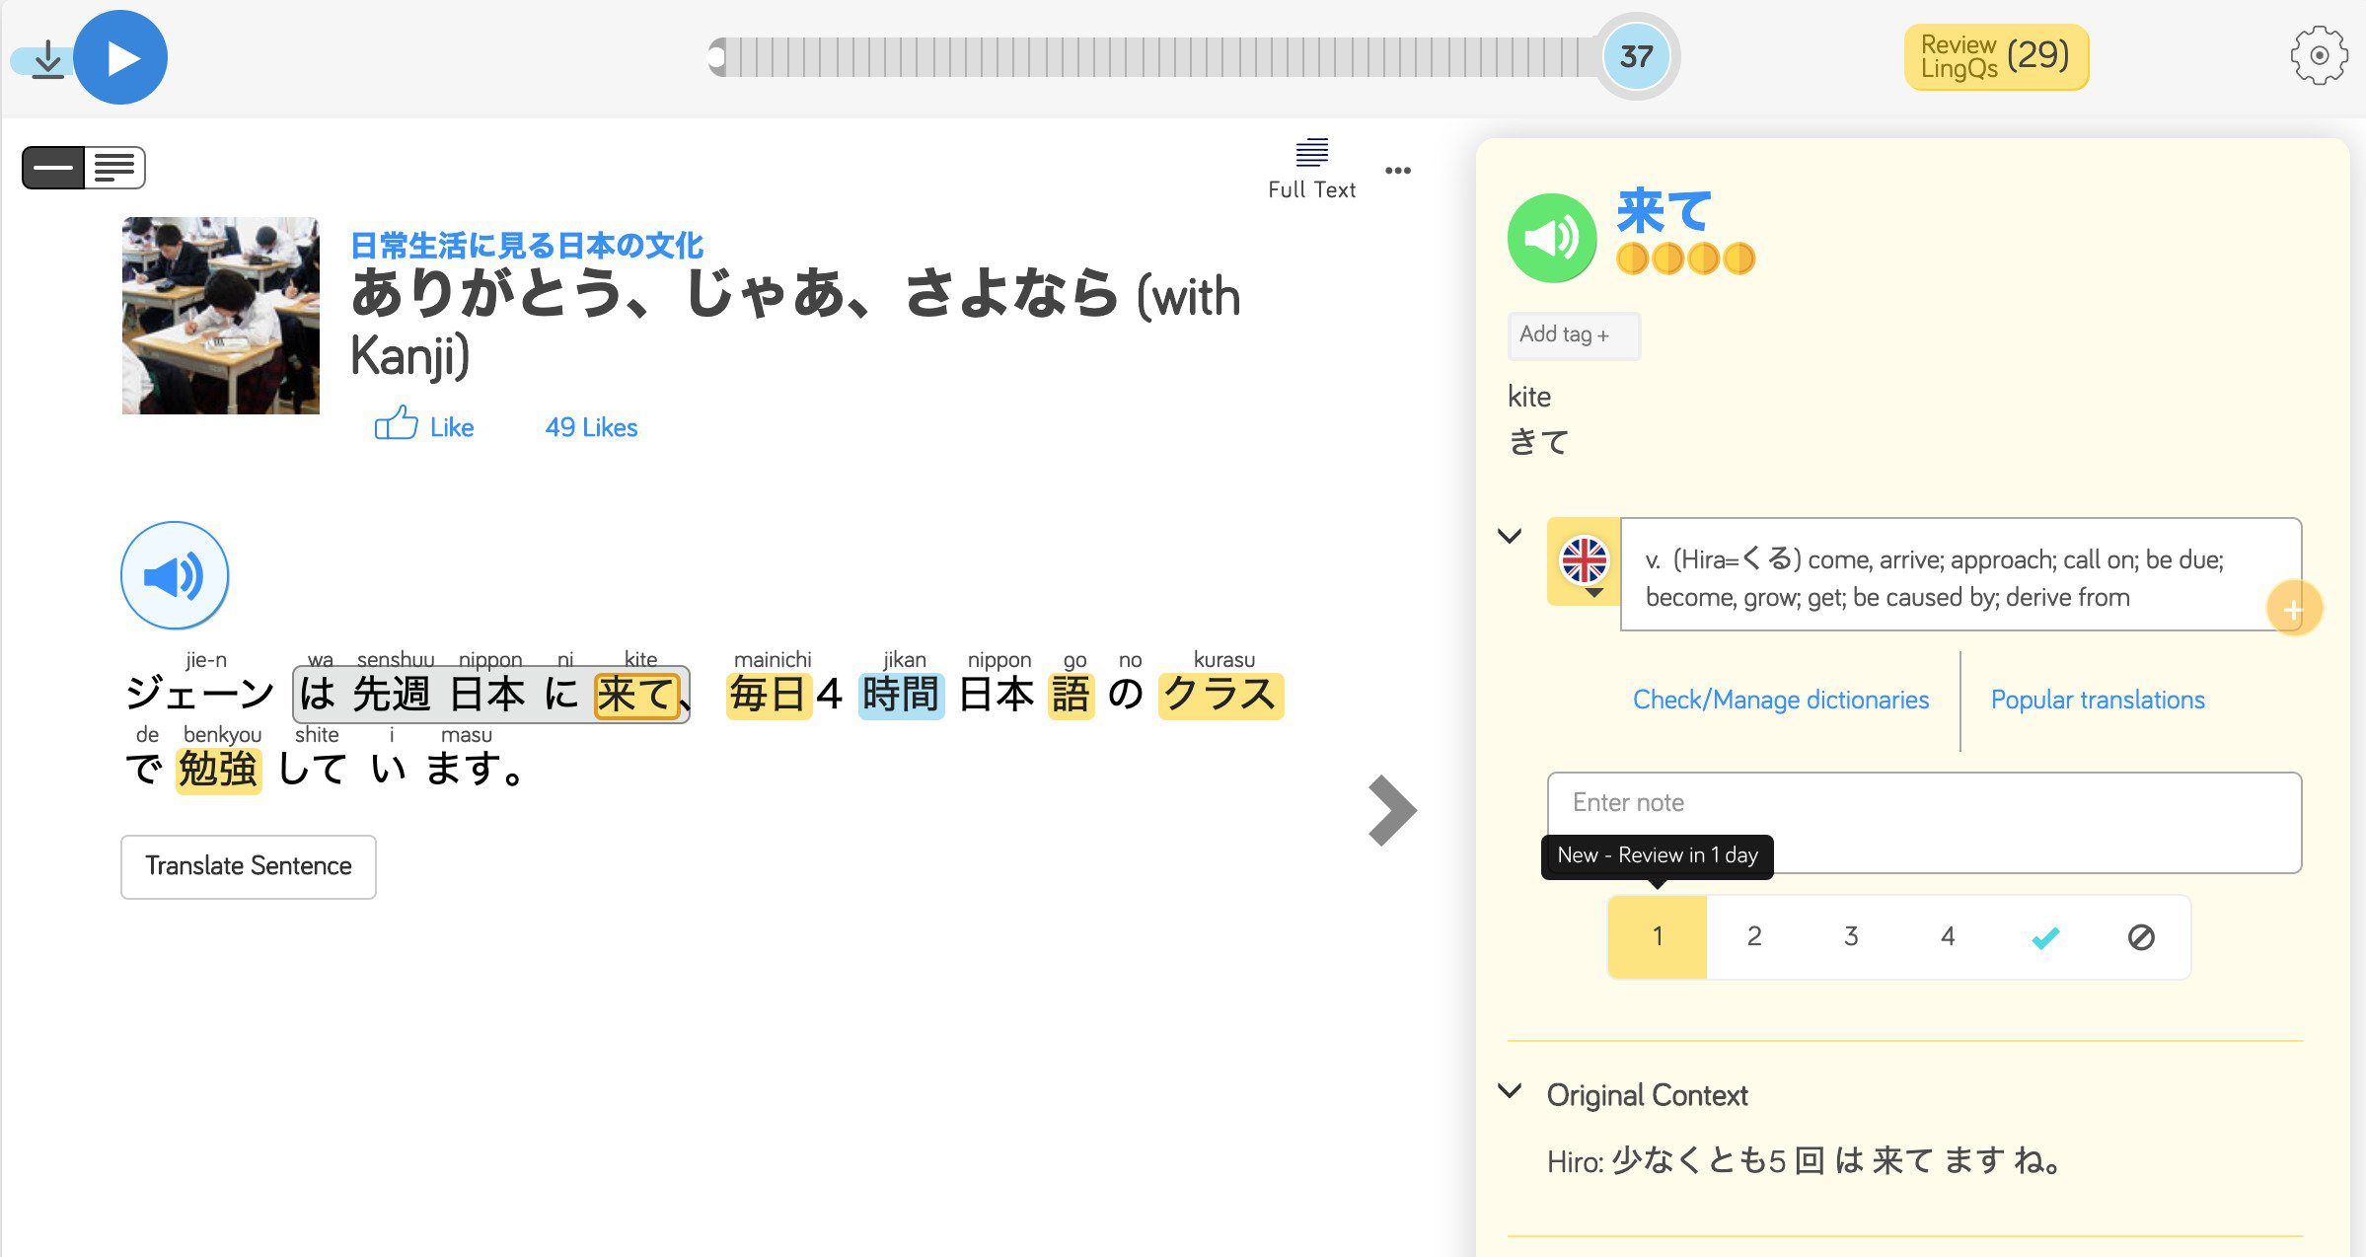The image size is (2366, 1257).
Task: Click the thumbs-up Like icon
Action: click(x=396, y=425)
